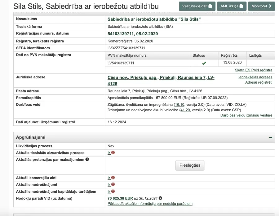Click the Monitorēt button
279x216 pixels.
click(261, 6)
